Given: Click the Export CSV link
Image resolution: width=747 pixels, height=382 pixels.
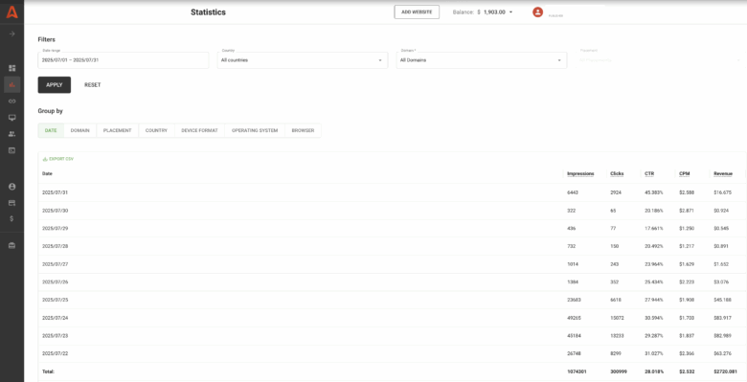Looking at the screenshot, I should [x=58, y=159].
